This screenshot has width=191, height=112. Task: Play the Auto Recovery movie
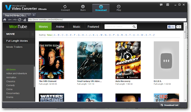pyautogui.click(x=127, y=57)
